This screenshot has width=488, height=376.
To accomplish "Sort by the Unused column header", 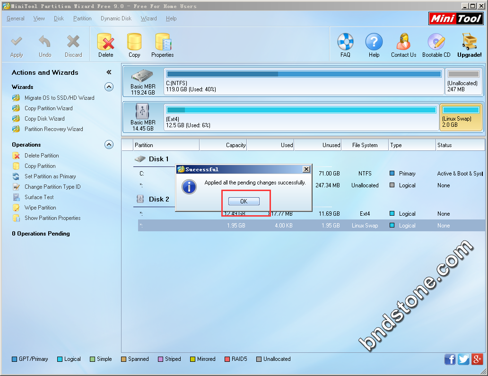I will [318, 145].
